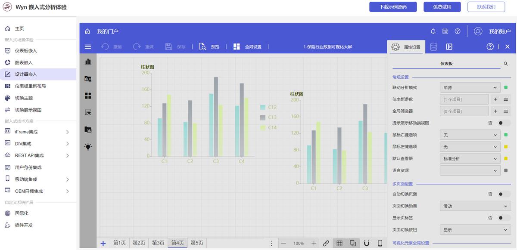Click 预览 to preview the dashboard
Viewport: 517px width, 250px height.
[x=209, y=46]
